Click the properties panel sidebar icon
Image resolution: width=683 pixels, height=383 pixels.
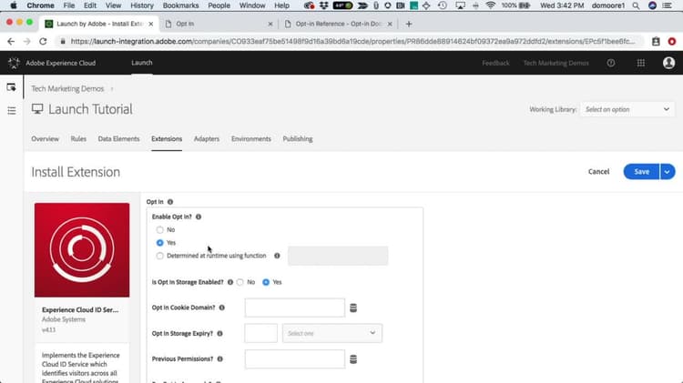[x=11, y=87]
